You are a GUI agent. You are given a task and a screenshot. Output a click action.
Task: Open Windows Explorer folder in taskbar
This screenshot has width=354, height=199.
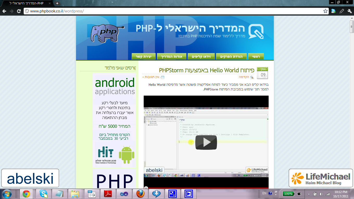[75, 194]
